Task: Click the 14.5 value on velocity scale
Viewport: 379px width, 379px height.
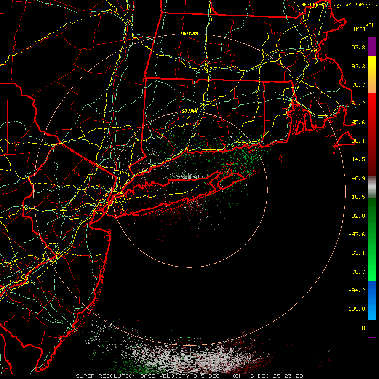Action: coord(358,160)
